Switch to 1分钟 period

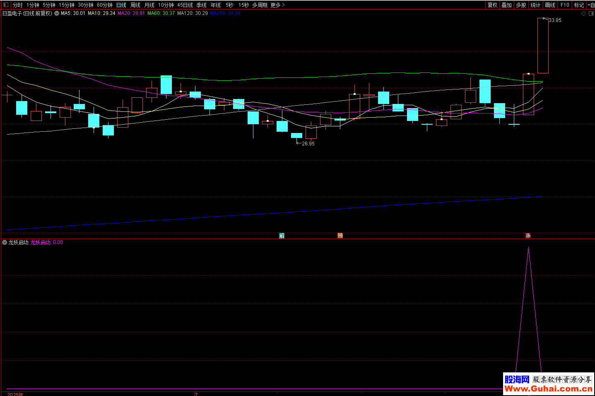pos(33,5)
